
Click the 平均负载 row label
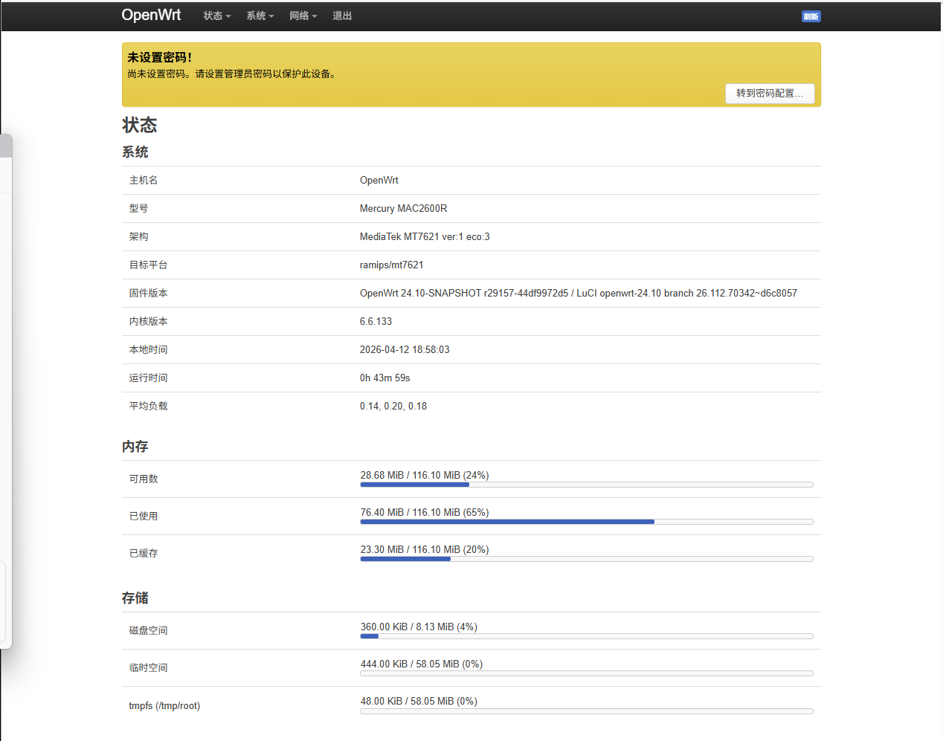click(x=148, y=406)
